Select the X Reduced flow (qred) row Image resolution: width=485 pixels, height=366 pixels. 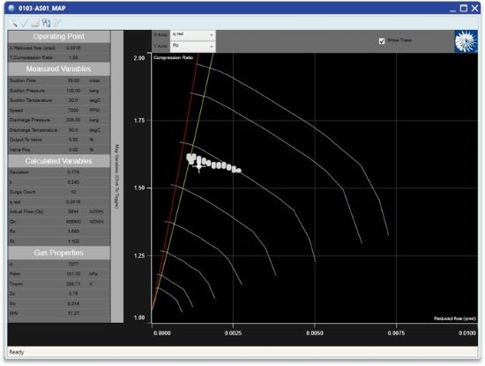click(59, 48)
